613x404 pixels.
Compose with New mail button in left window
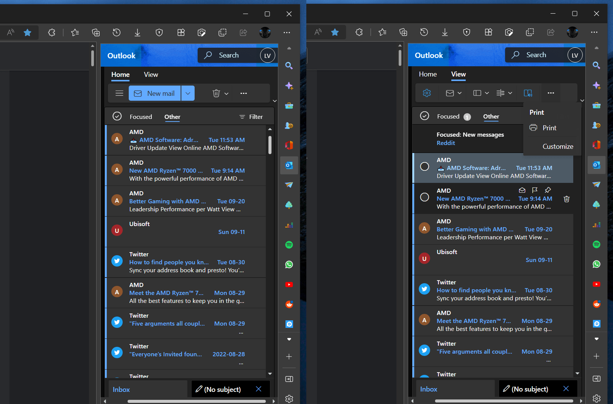pyautogui.click(x=155, y=93)
